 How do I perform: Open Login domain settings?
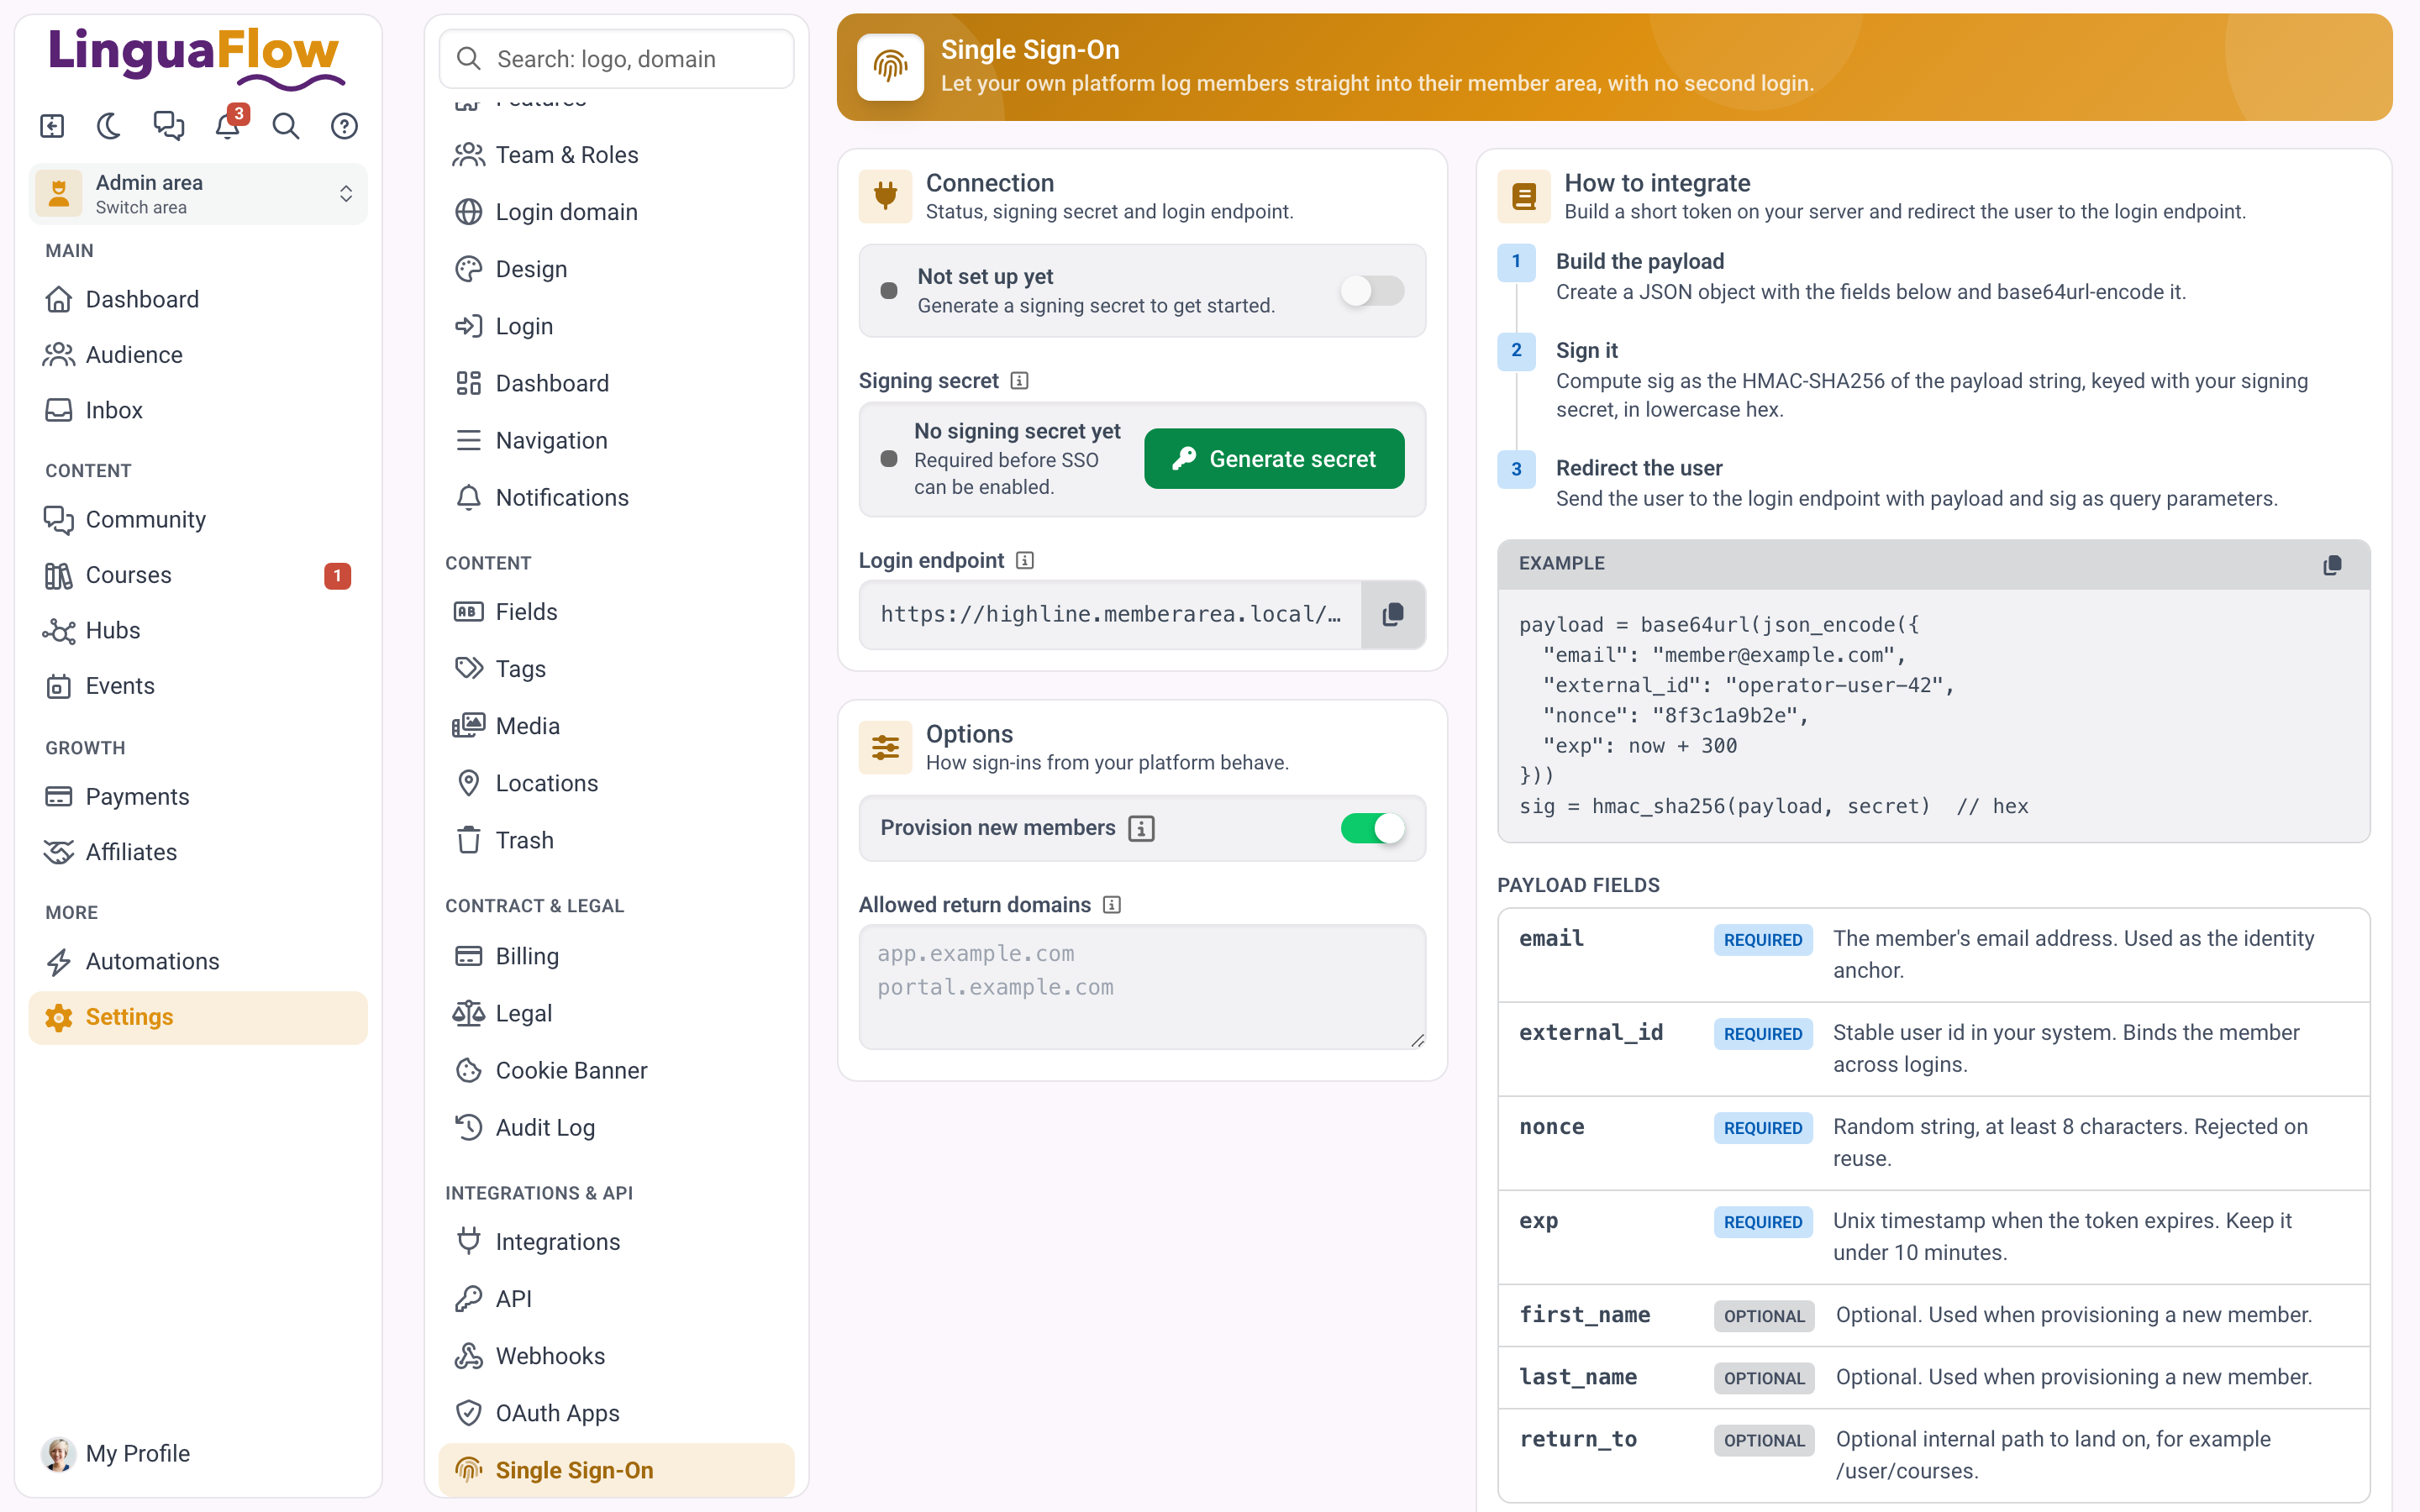pyautogui.click(x=616, y=212)
